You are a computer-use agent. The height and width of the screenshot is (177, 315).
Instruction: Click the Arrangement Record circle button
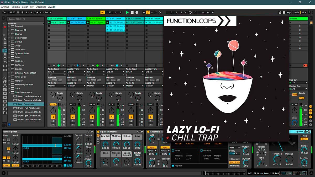pos(137,12)
